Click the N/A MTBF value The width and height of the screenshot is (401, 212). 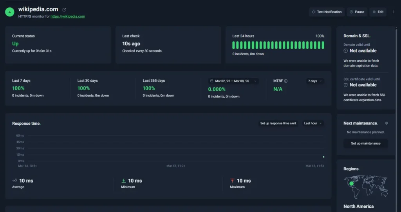click(278, 89)
